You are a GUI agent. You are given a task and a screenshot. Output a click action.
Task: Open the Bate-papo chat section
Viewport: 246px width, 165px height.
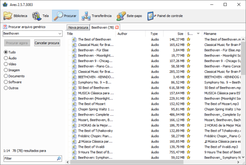pos(129,16)
